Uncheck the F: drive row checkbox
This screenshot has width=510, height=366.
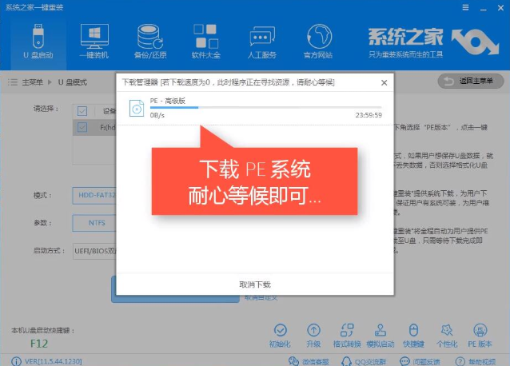coord(82,126)
